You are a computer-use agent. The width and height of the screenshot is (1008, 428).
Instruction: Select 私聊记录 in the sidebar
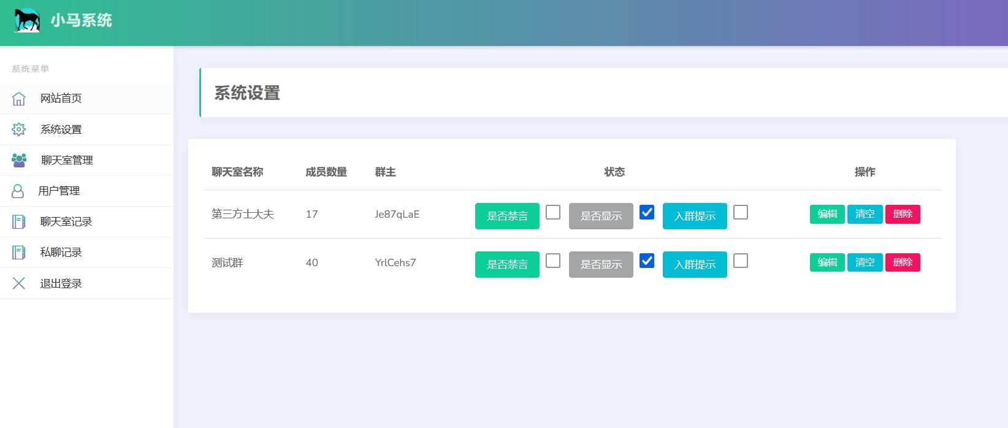tap(61, 252)
